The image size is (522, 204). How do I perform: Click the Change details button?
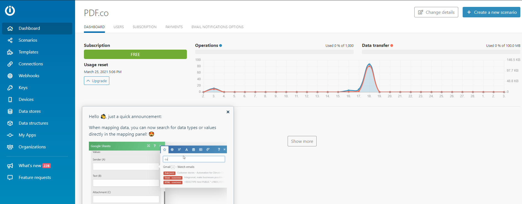436,12
